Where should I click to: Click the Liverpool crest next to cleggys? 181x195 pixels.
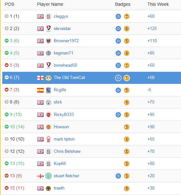(48, 16)
